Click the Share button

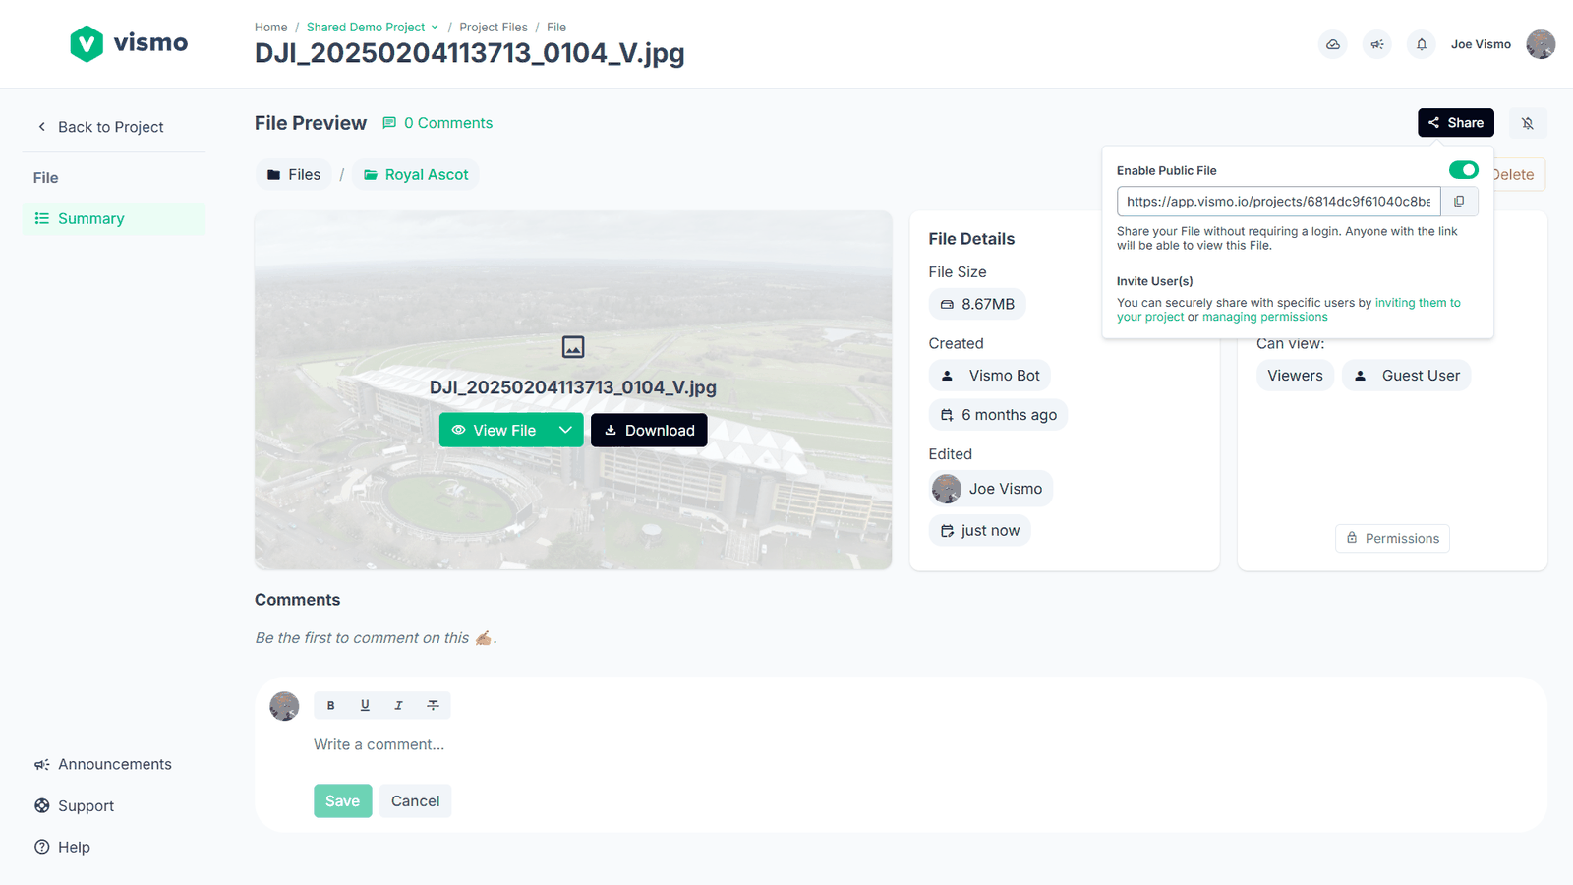[1456, 123]
